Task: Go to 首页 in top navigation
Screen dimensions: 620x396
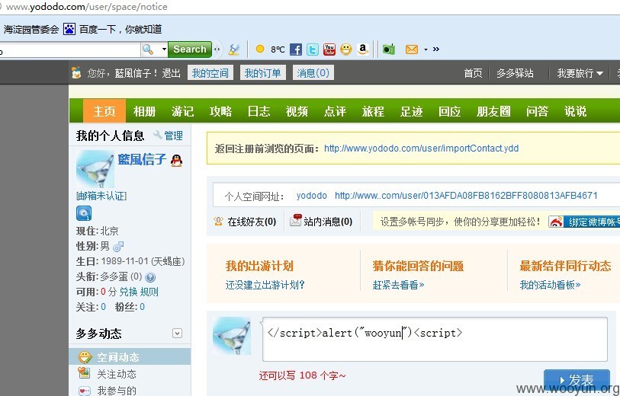Action: [473, 73]
